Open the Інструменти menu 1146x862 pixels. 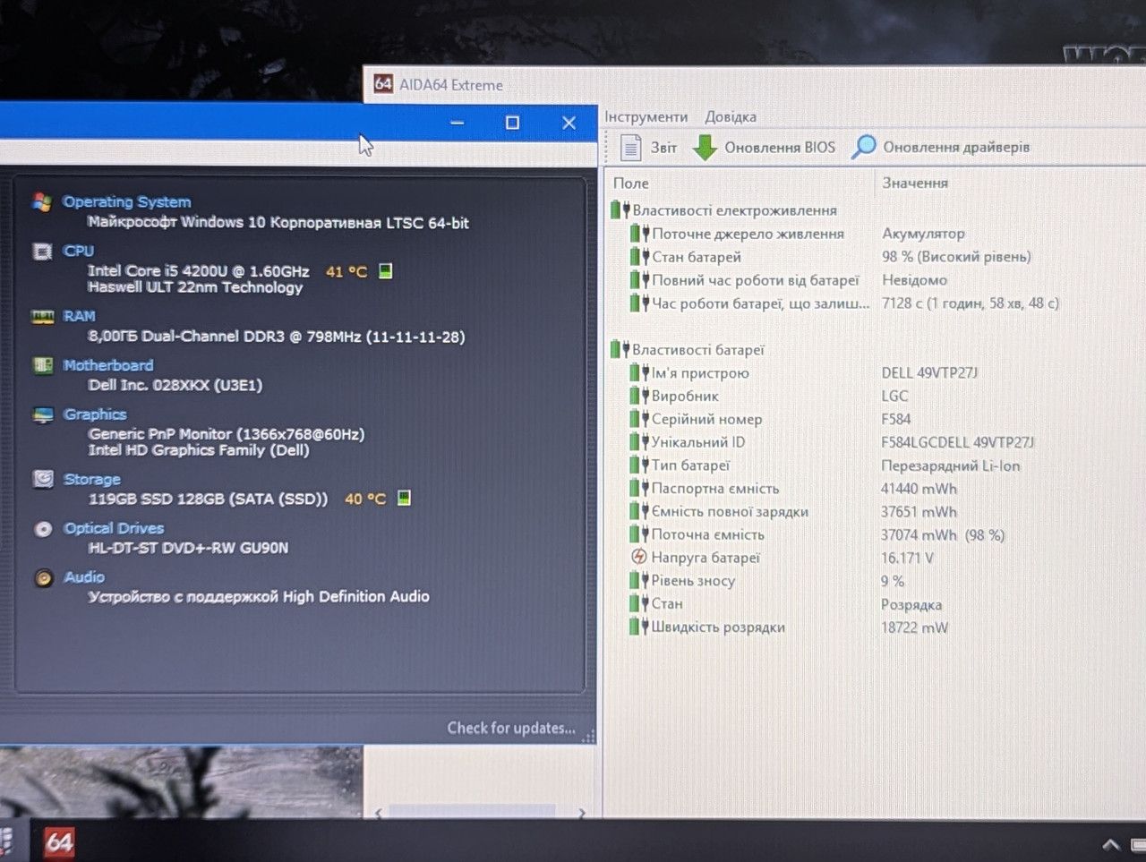(x=646, y=117)
